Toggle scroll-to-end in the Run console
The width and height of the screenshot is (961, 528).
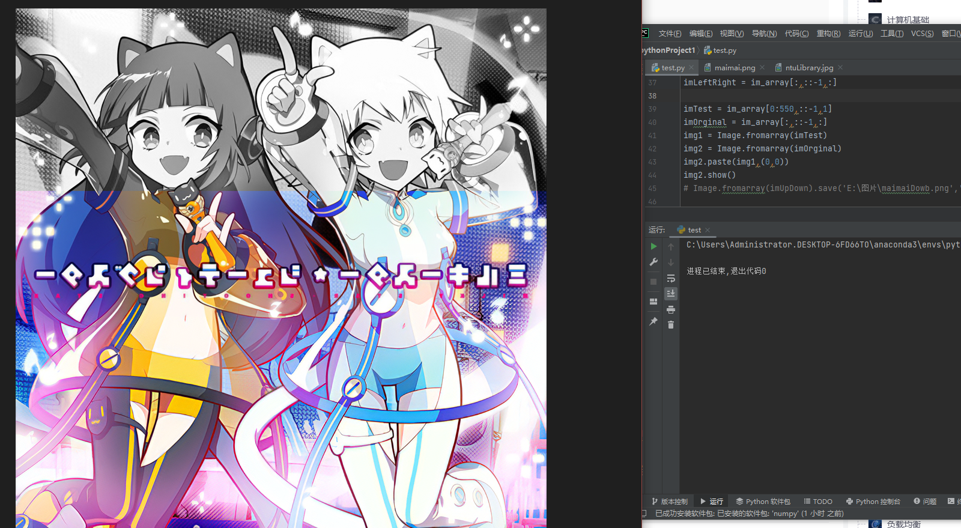pyautogui.click(x=671, y=294)
